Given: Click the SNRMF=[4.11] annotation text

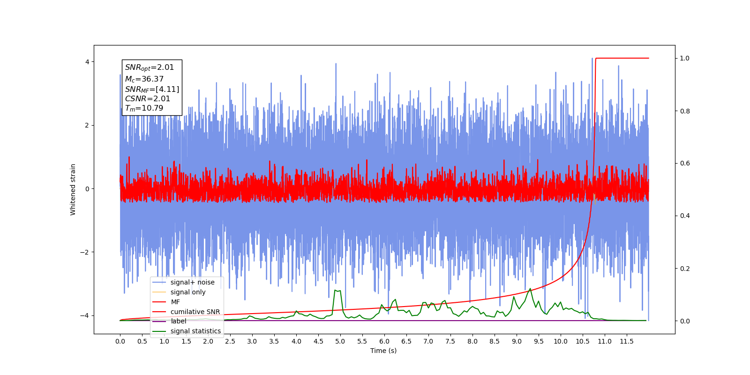Looking at the screenshot, I should pos(152,89).
